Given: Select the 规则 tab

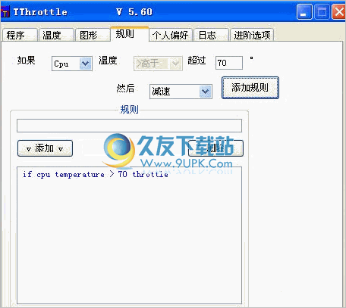Looking at the screenshot, I should pyautogui.click(x=130, y=34).
